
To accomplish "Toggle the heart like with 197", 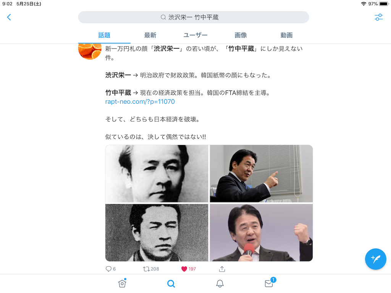I will [184, 269].
